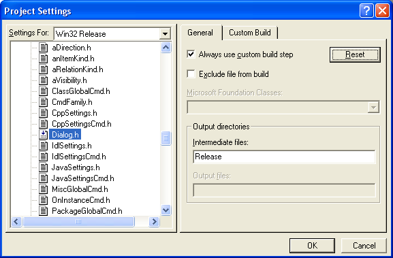Click the horizontal scrollbar thumb of file tree
Image resolution: width=393 pixels, height=258 pixels.
click(78, 222)
